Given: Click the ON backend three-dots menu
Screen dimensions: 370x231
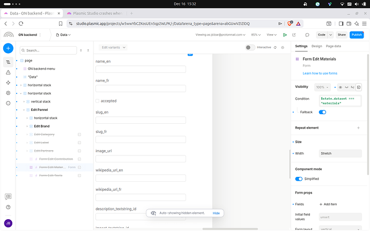Looking at the screenshot, I should click(x=40, y=35).
